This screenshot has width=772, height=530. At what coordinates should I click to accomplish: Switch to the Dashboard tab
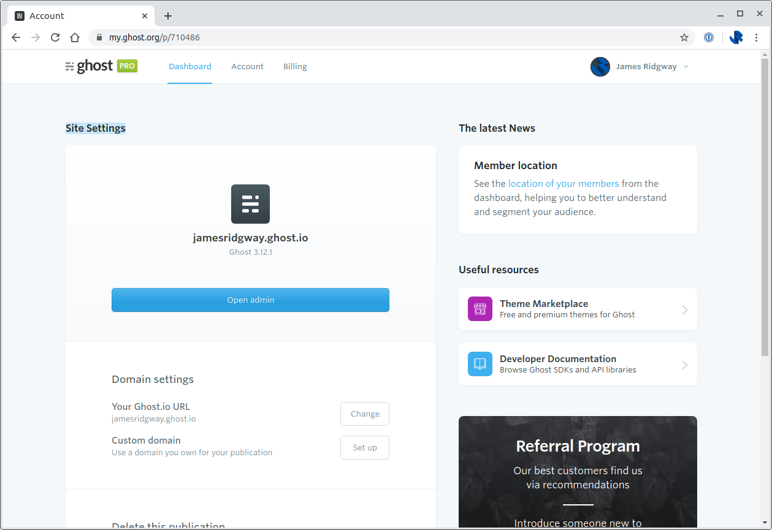click(190, 66)
